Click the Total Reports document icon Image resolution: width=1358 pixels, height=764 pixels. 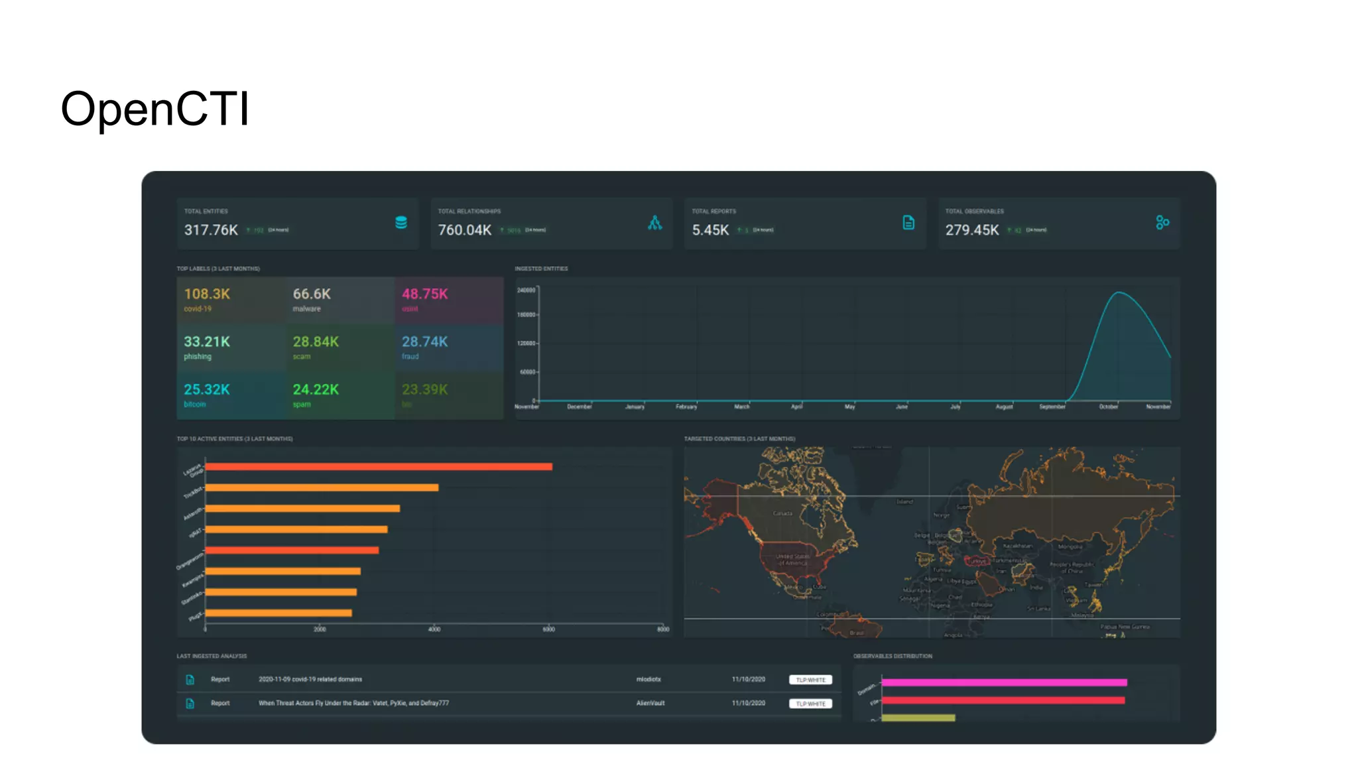point(908,223)
